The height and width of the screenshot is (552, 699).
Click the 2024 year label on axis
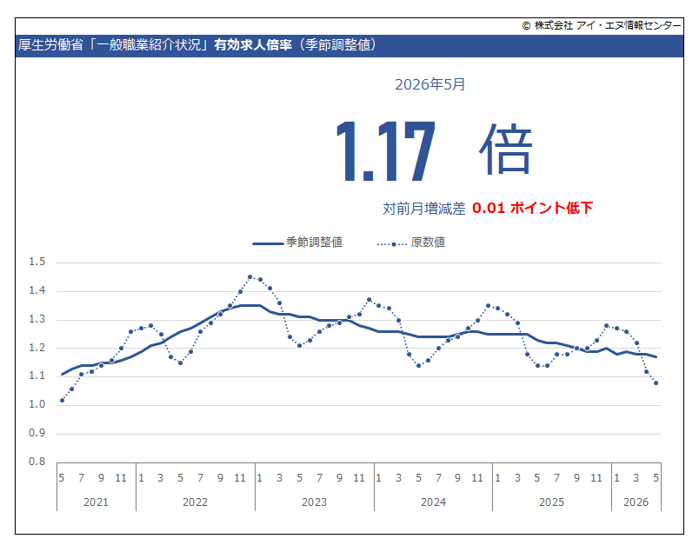[433, 502]
